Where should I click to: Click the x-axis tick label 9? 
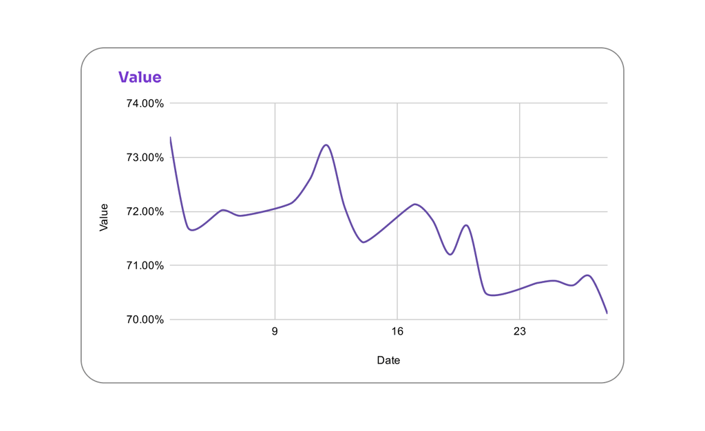point(275,332)
